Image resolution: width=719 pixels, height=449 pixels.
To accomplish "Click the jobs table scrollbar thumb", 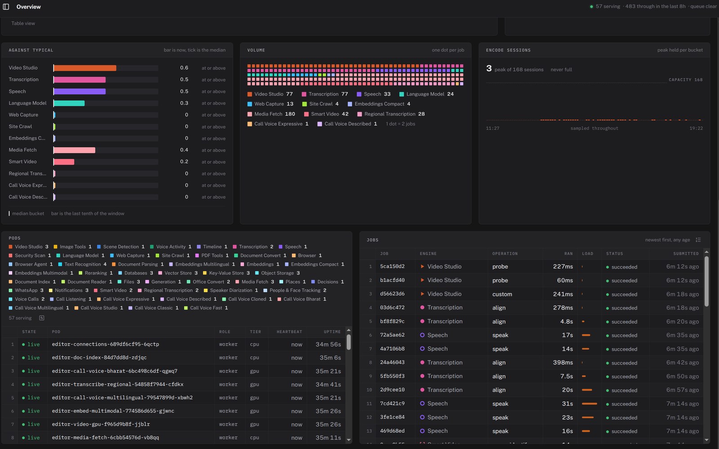I will pyautogui.click(x=706, y=281).
